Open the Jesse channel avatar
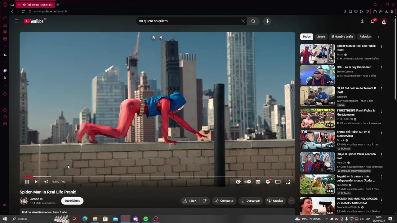The image size is (397, 223). (x=24, y=201)
